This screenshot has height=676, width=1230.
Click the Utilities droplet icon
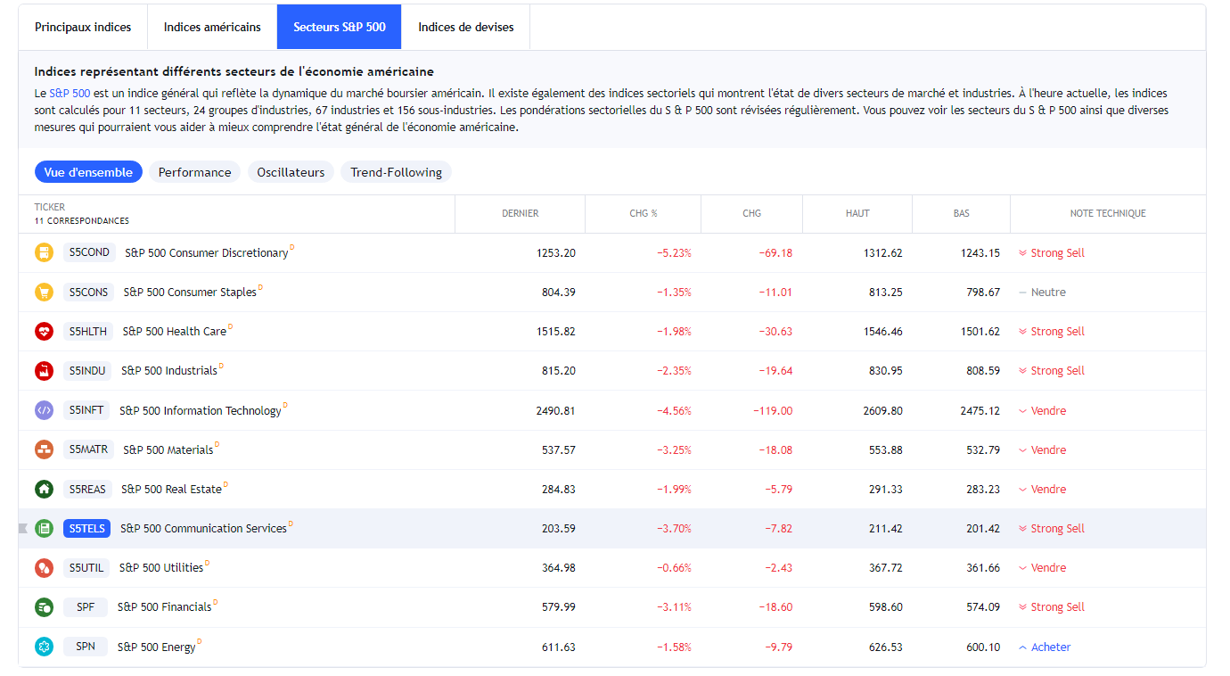pyautogui.click(x=44, y=568)
